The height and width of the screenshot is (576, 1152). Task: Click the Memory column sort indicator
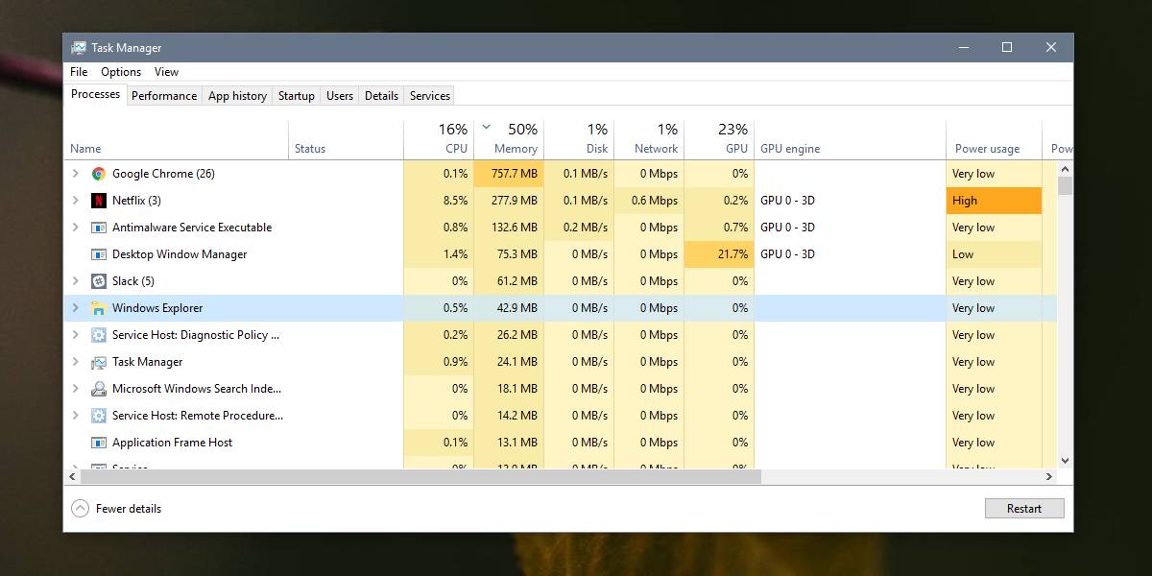coord(487,126)
